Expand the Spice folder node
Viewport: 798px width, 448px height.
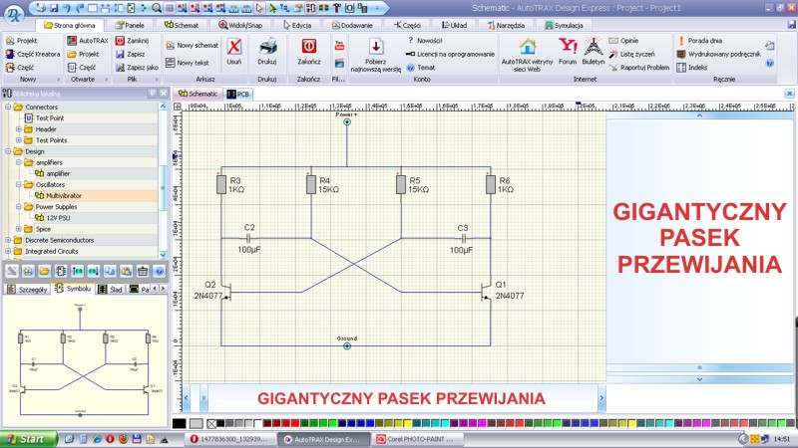18,229
